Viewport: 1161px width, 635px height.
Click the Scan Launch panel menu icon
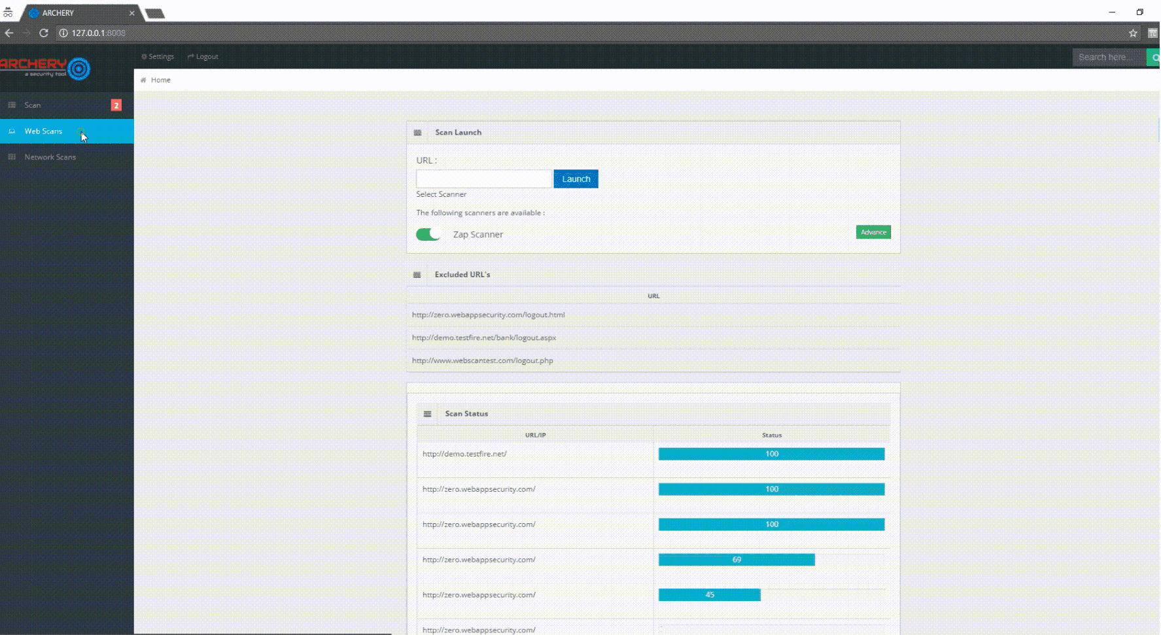click(417, 133)
